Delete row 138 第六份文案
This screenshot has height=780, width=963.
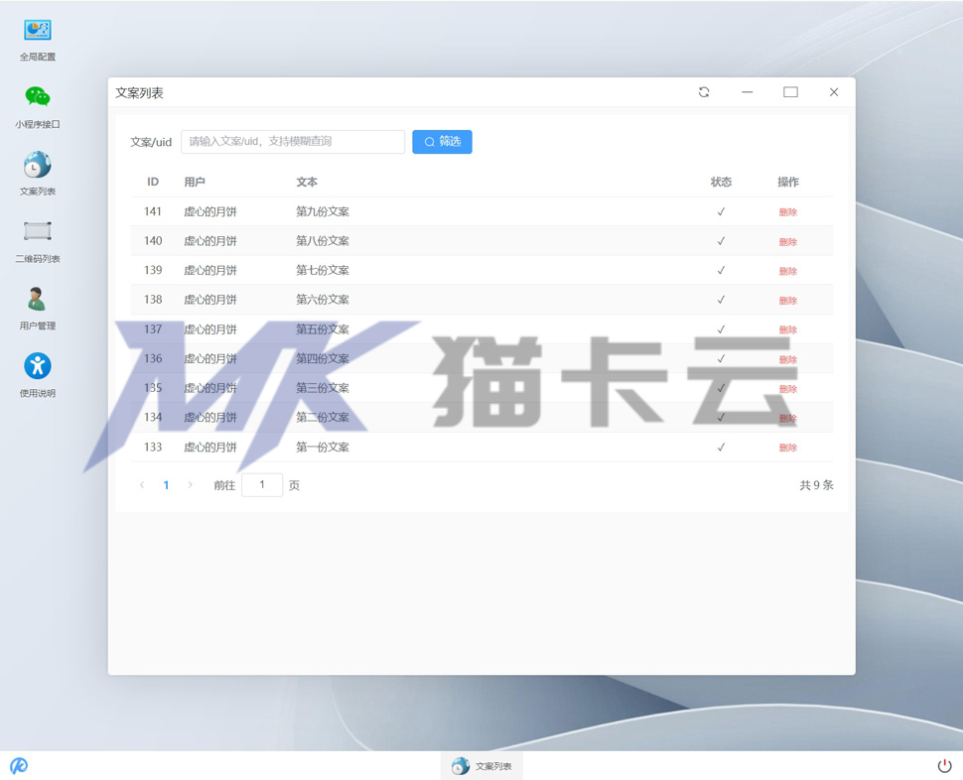point(788,301)
